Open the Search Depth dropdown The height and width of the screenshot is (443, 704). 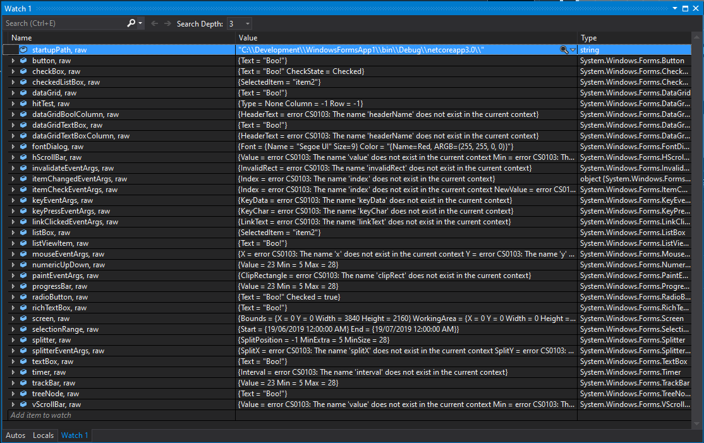pyautogui.click(x=246, y=23)
